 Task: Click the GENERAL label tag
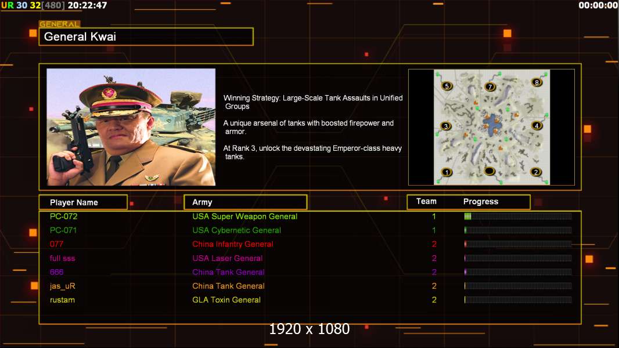[x=60, y=24]
